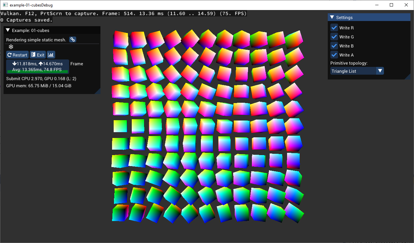Toggle the Write B checkbox off
The width and height of the screenshot is (414, 243).
tap(334, 46)
